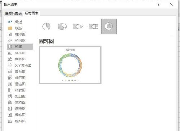The height and width of the screenshot is (131, 180).
Task: Click the 柱形图 column chart icon
Action: (10, 34)
